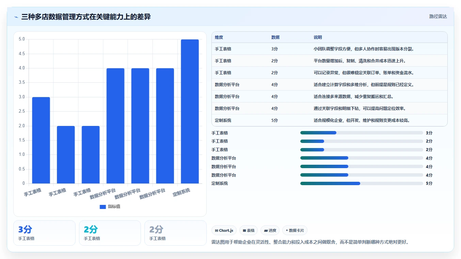Select the 维度 column header
461x259 pixels.
(x=219, y=37)
